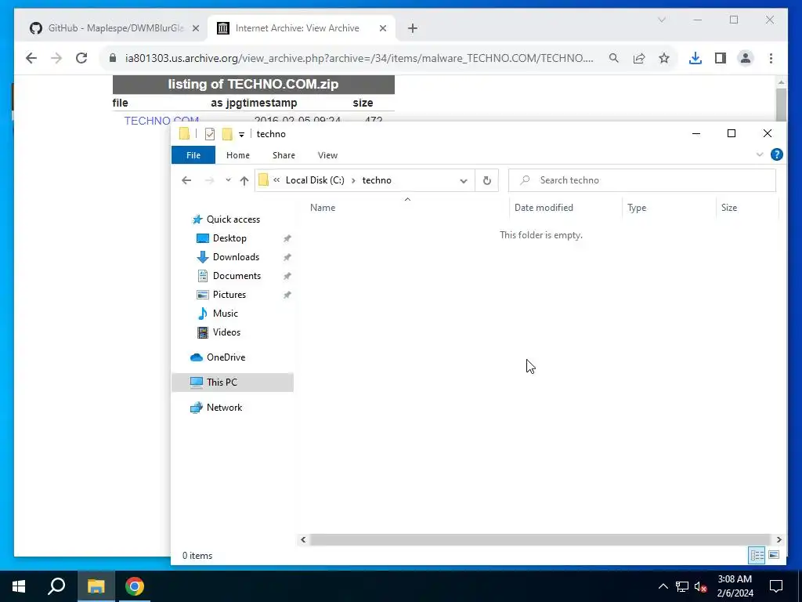This screenshot has height=602, width=802.
Task: Expand the Explorer ribbon chevron
Action: pyautogui.click(x=760, y=154)
